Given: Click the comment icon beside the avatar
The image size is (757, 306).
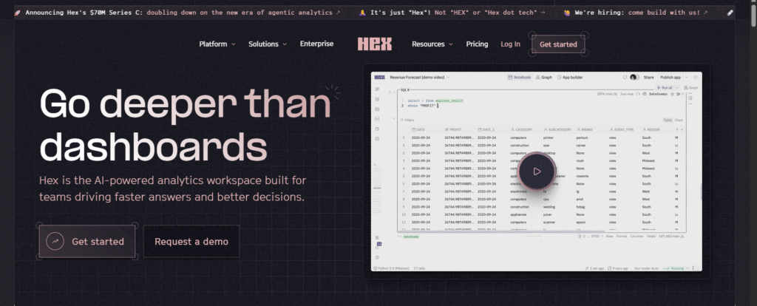Looking at the screenshot, I should (x=625, y=77).
